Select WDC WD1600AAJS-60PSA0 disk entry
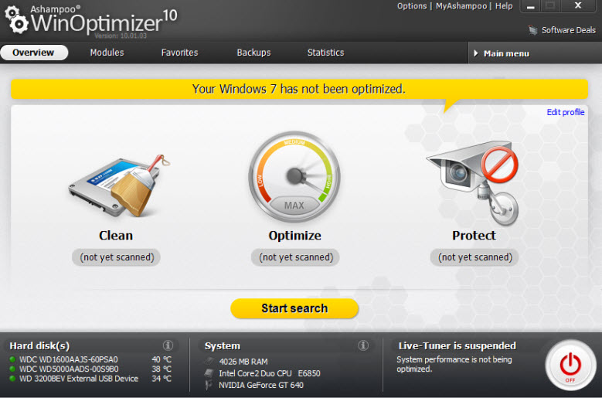 click(x=69, y=359)
